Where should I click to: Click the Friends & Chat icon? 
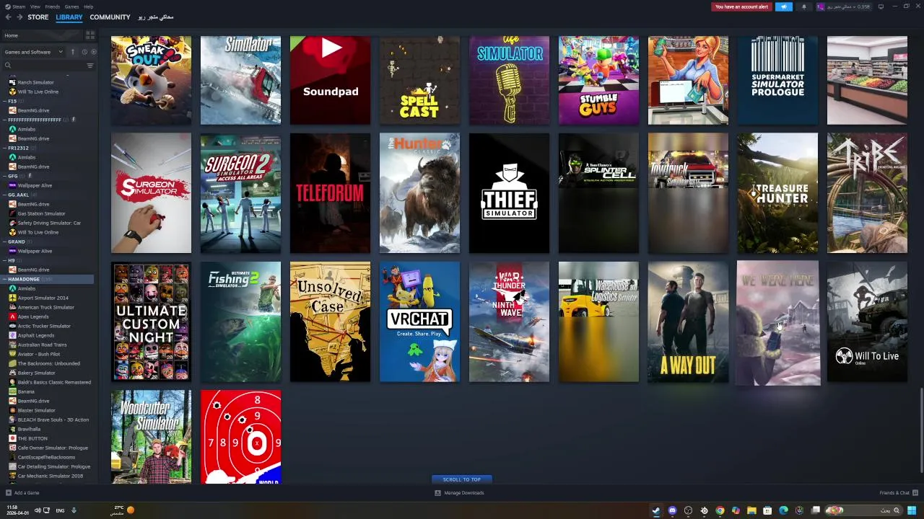[916, 493]
